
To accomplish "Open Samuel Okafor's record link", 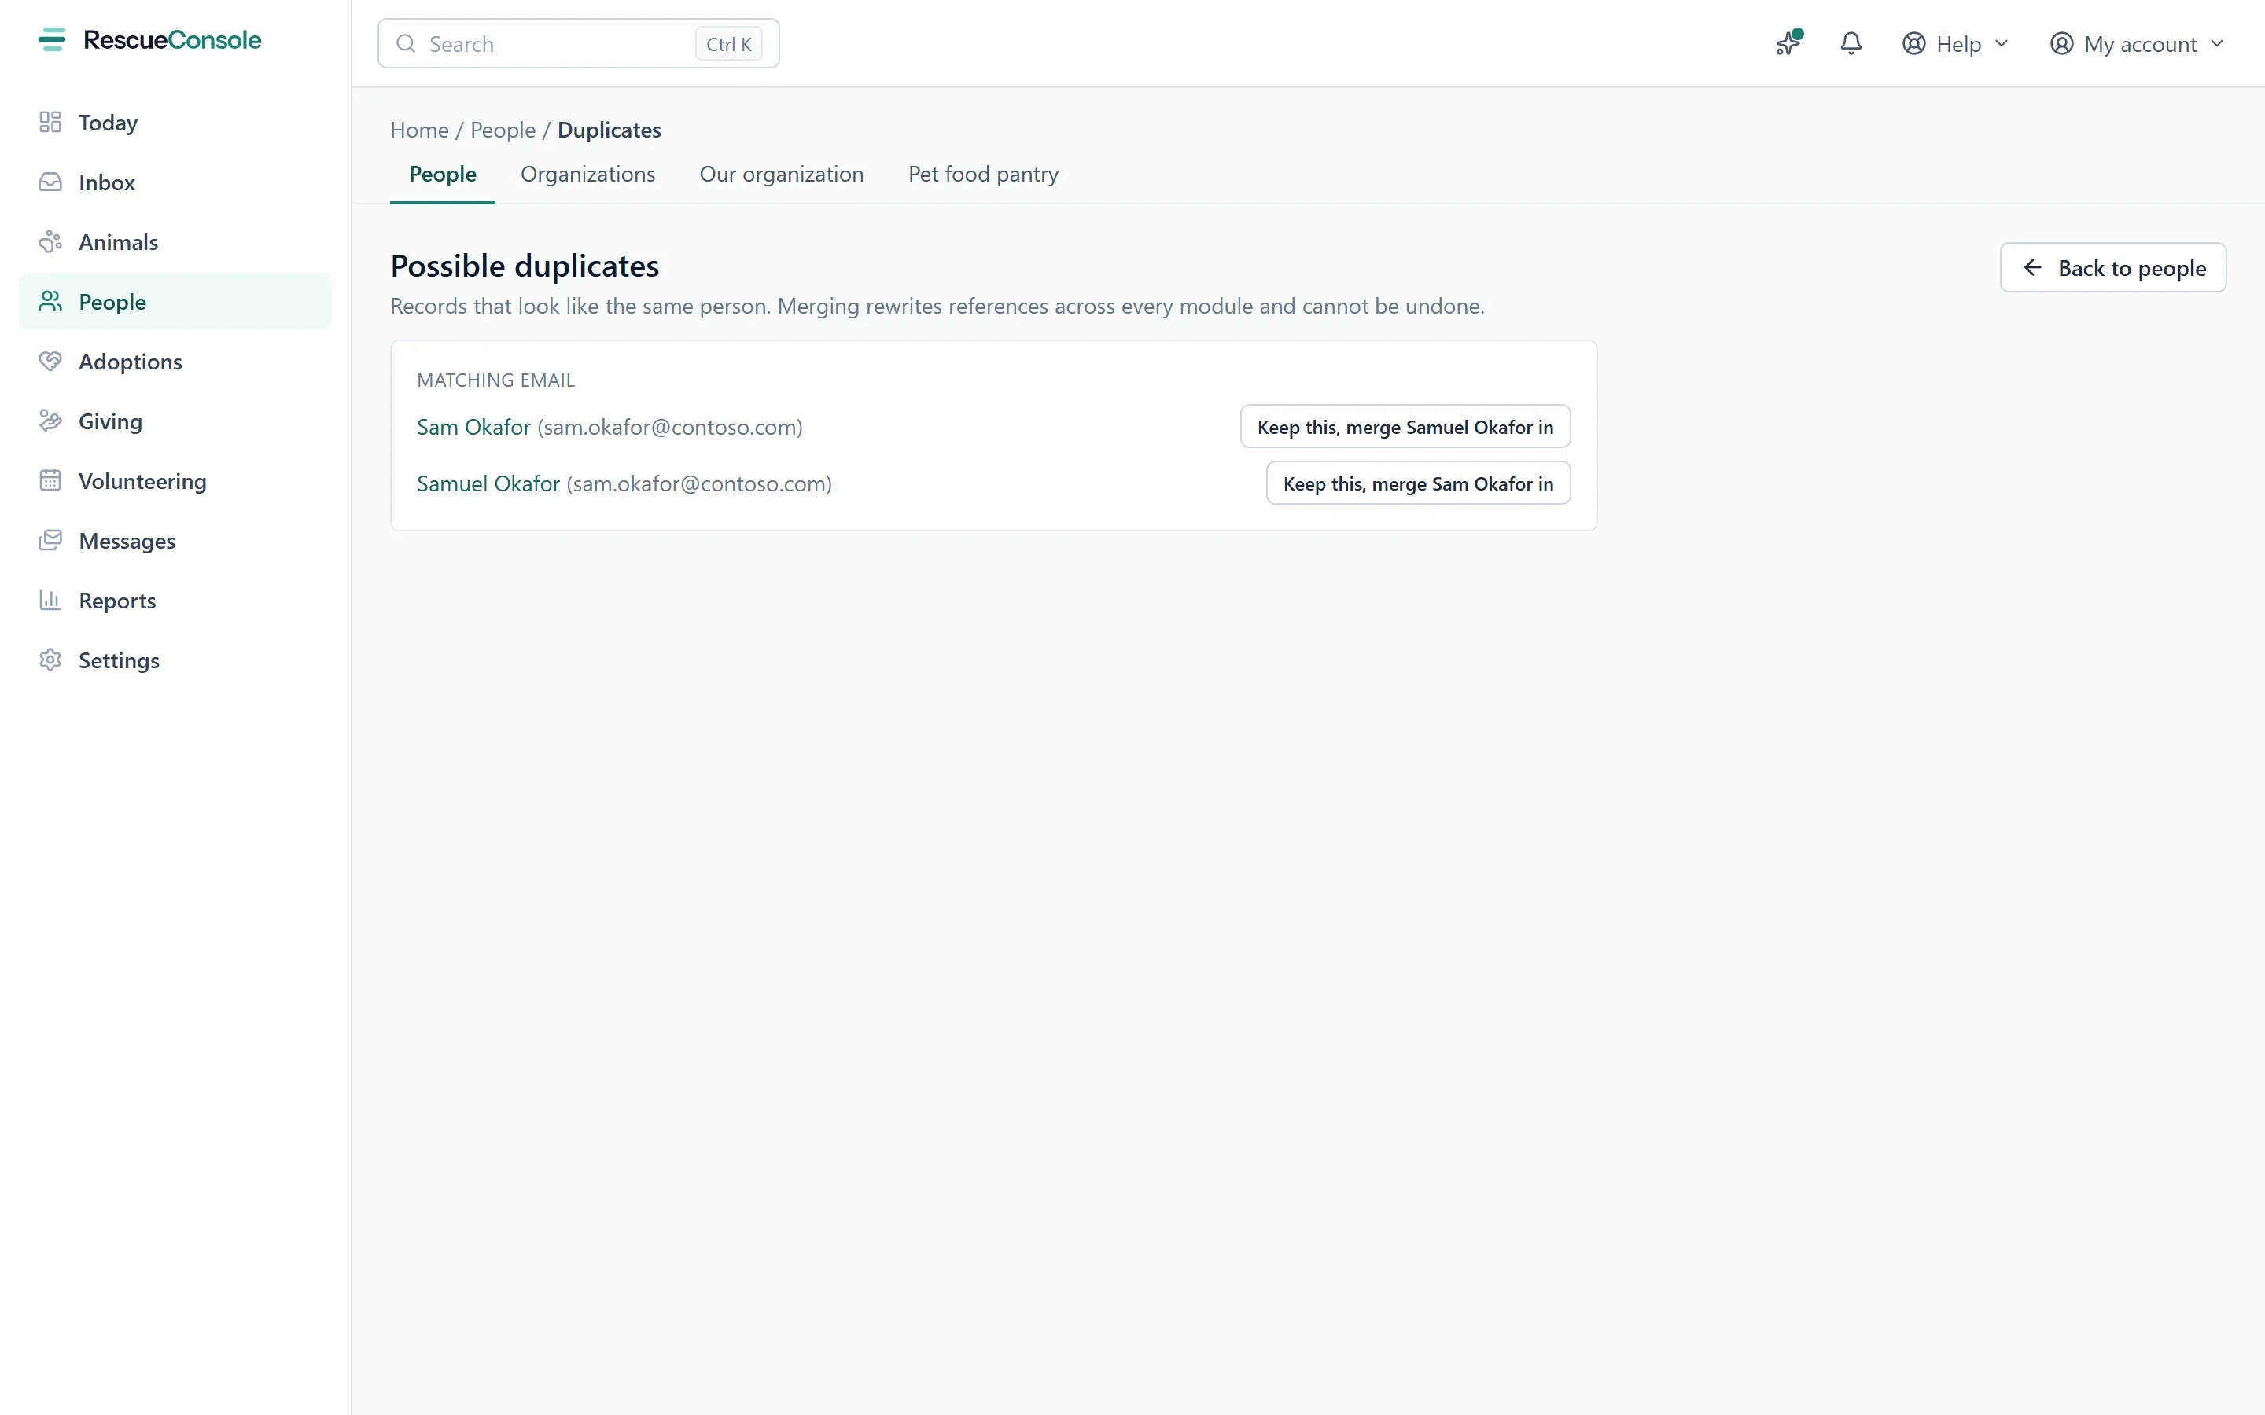I will pyautogui.click(x=488, y=483).
